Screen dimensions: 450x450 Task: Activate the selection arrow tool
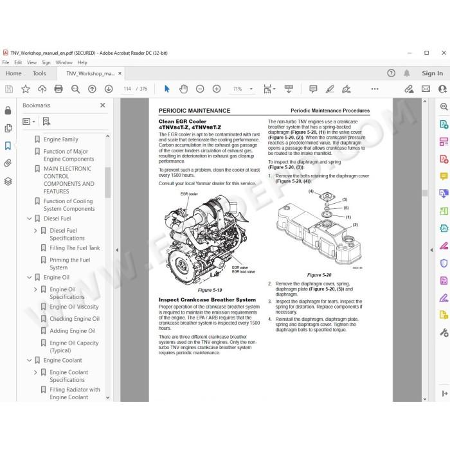click(x=166, y=89)
